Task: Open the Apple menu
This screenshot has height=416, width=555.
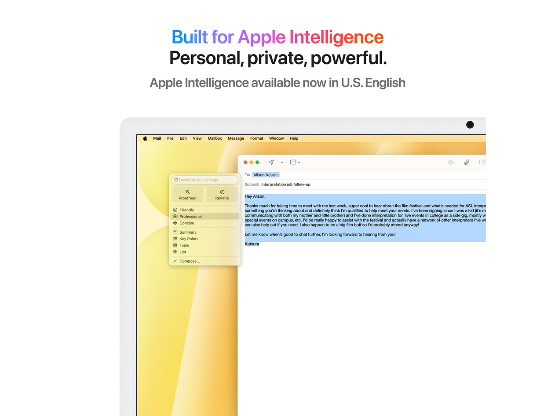Action: pyautogui.click(x=145, y=138)
